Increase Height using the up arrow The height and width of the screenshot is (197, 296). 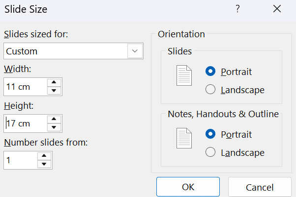[x=54, y=120]
